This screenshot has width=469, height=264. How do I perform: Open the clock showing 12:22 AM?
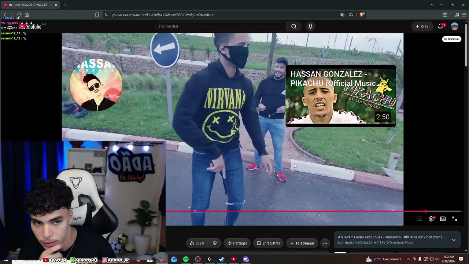[x=448, y=259]
